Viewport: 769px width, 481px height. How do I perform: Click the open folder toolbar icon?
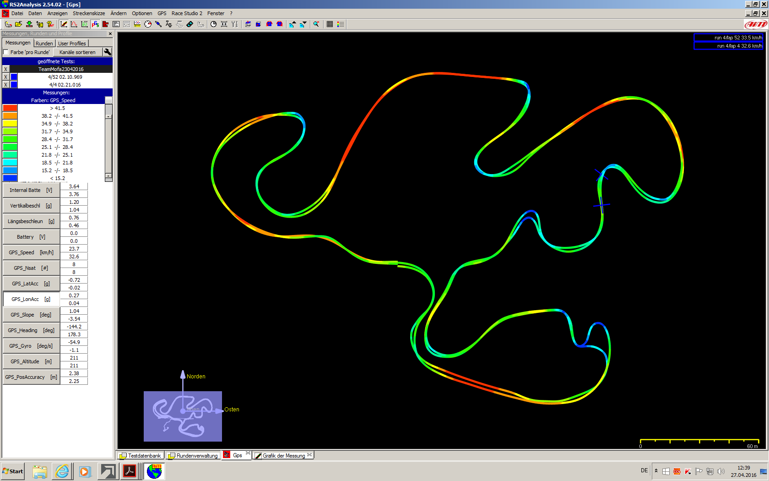[x=19, y=24]
